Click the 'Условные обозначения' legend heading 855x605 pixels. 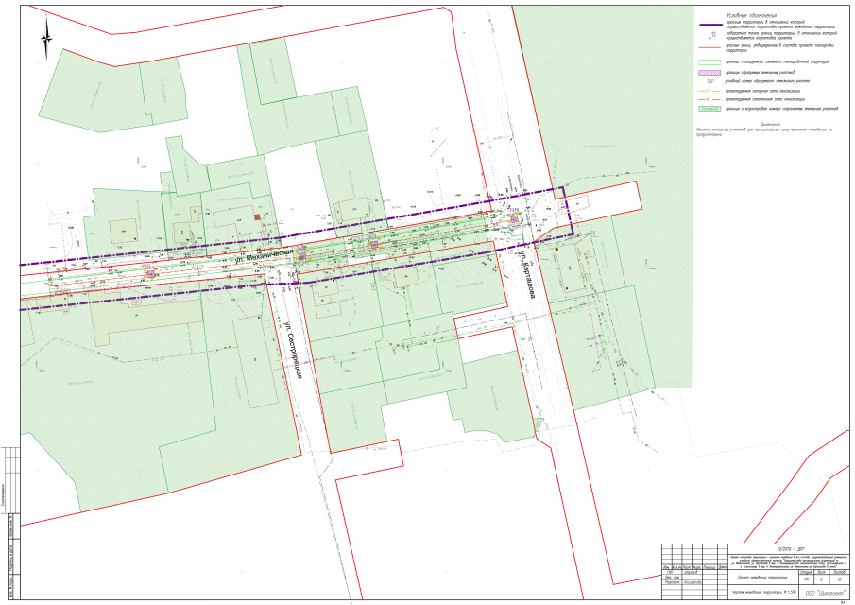751,16
